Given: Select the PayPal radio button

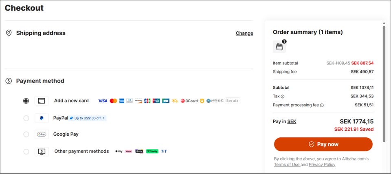Looking at the screenshot, I should tap(26, 118).
